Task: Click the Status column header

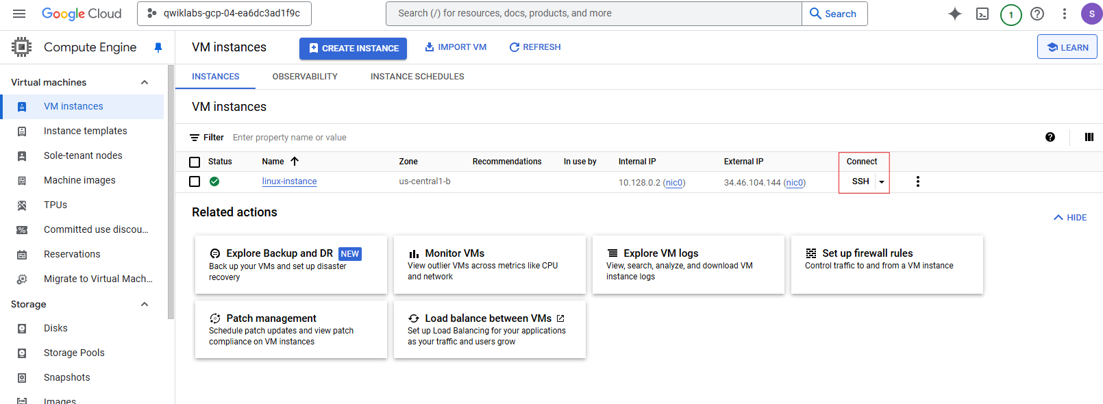Action: (x=220, y=162)
